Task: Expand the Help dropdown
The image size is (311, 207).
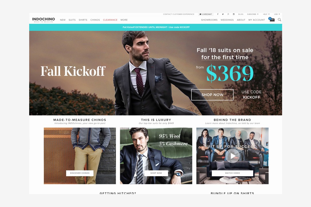Action: tap(266, 14)
